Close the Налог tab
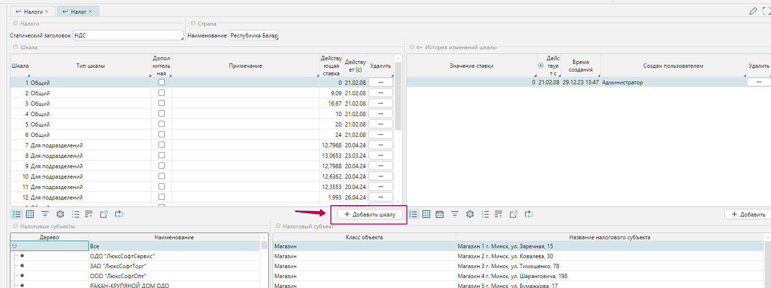Screen dimensions: 771x288 [x=90, y=11]
